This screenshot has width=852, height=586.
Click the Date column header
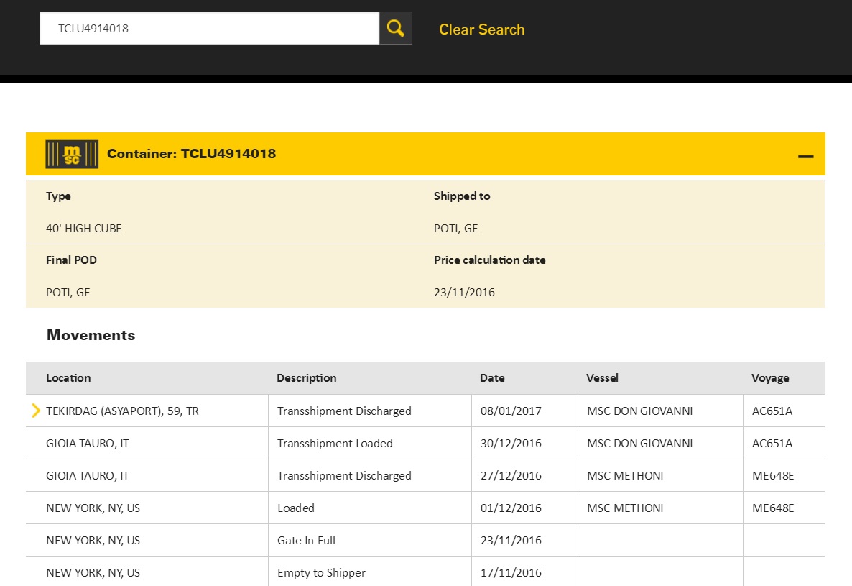(x=492, y=378)
